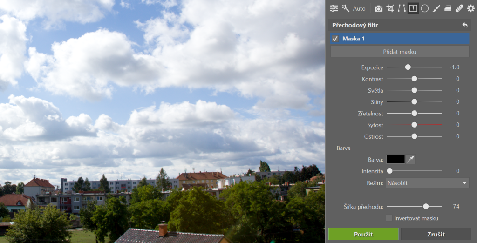Select the Crop tool
The image size is (477, 243).
point(390,8)
